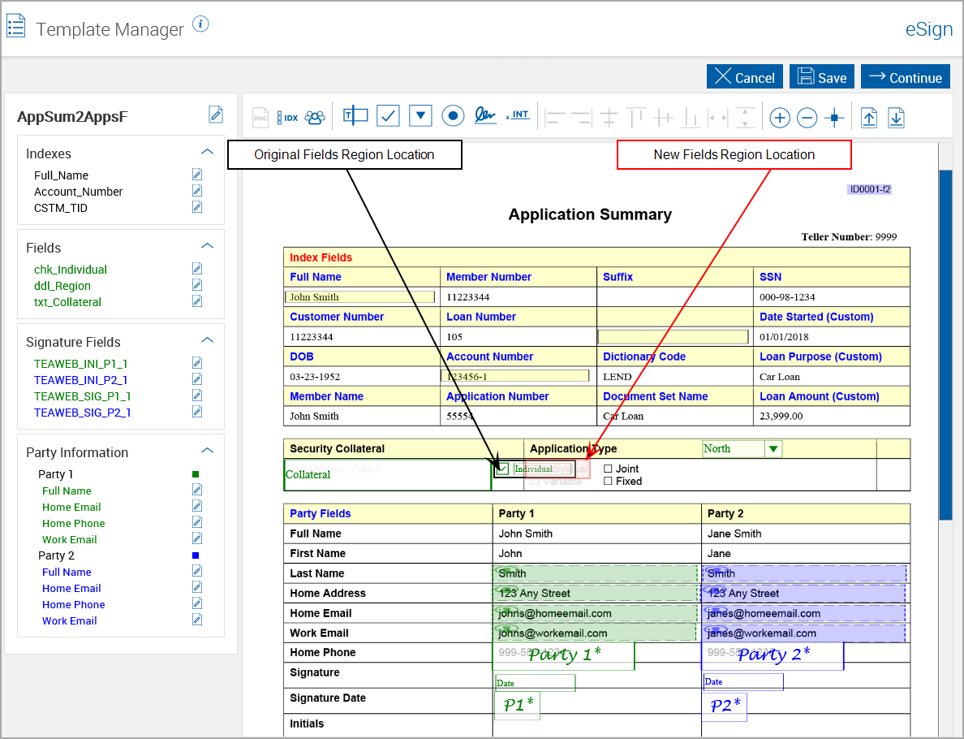
Task: Collapse the Indexes section
Action: coord(207,152)
